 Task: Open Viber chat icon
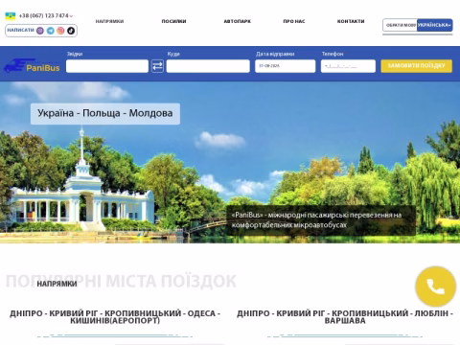pos(40,31)
